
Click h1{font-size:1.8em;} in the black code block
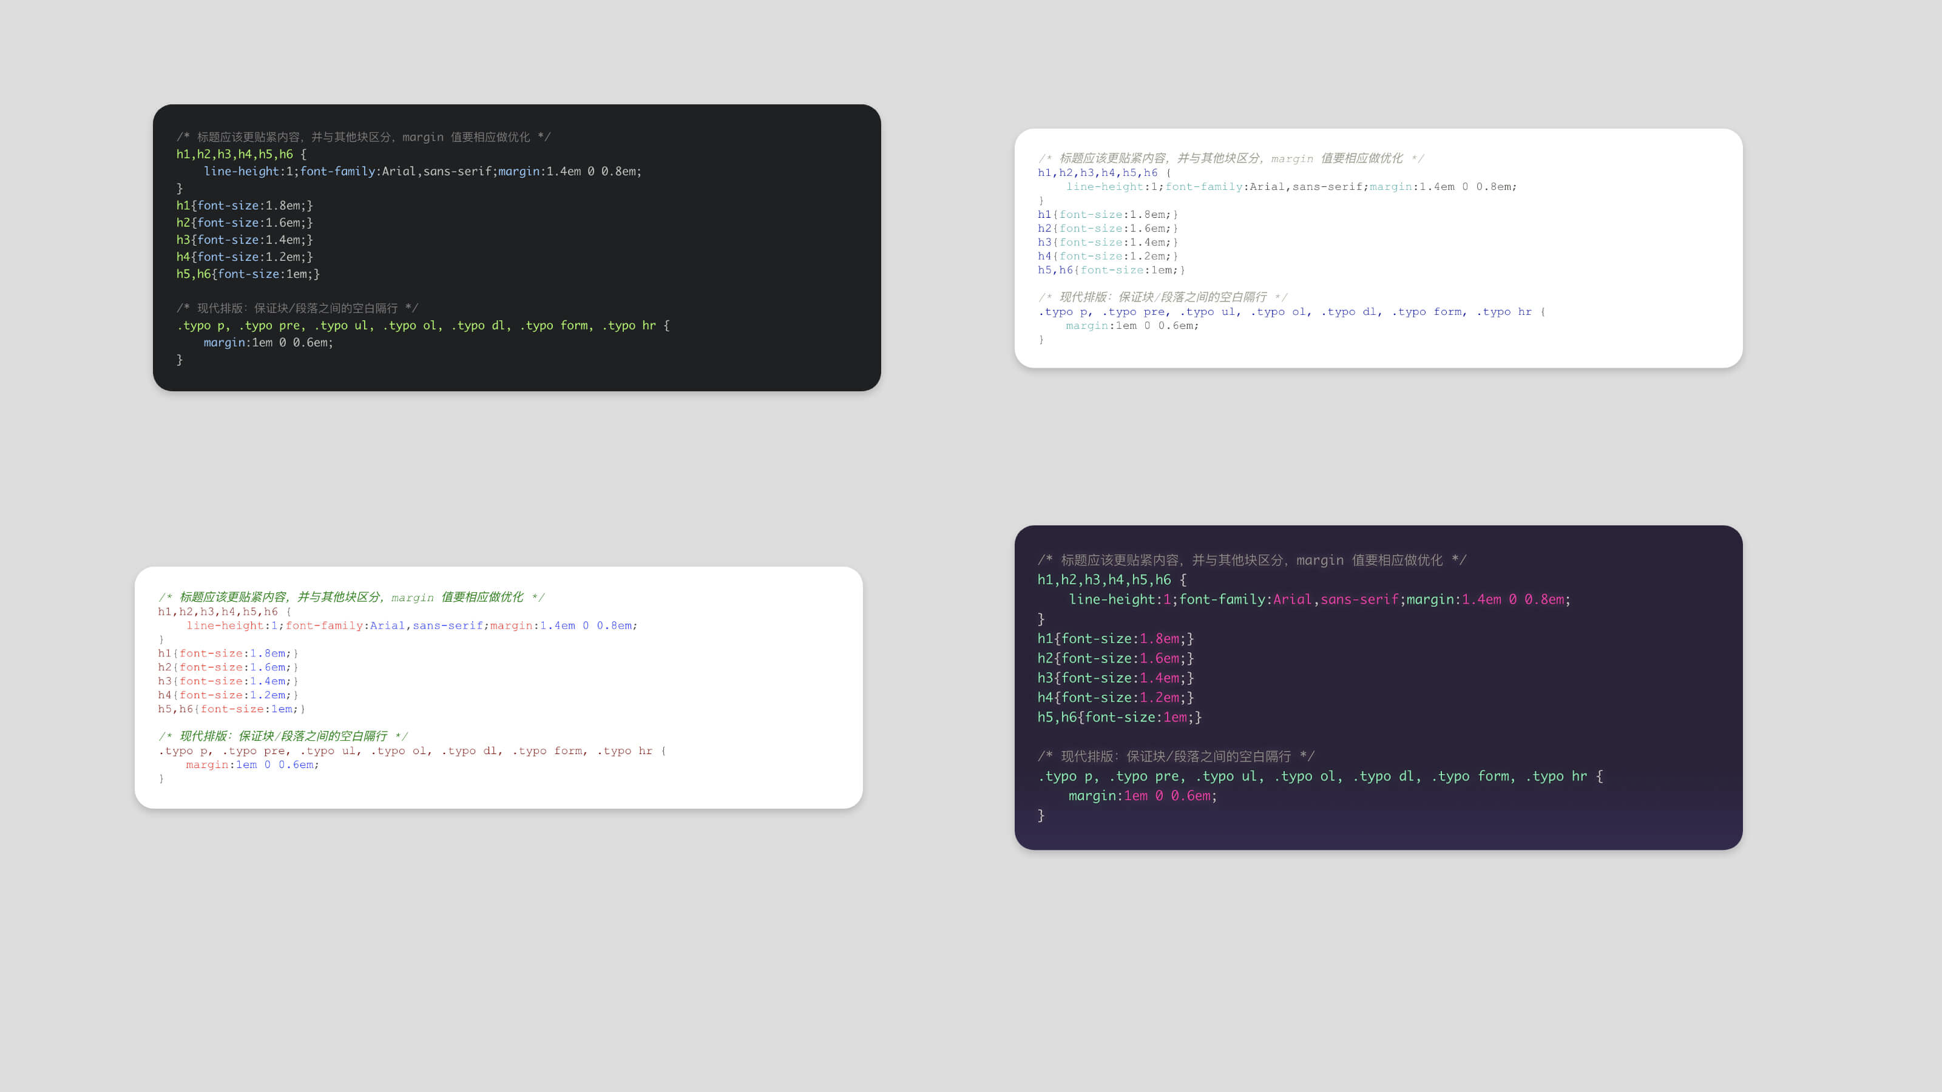[244, 205]
